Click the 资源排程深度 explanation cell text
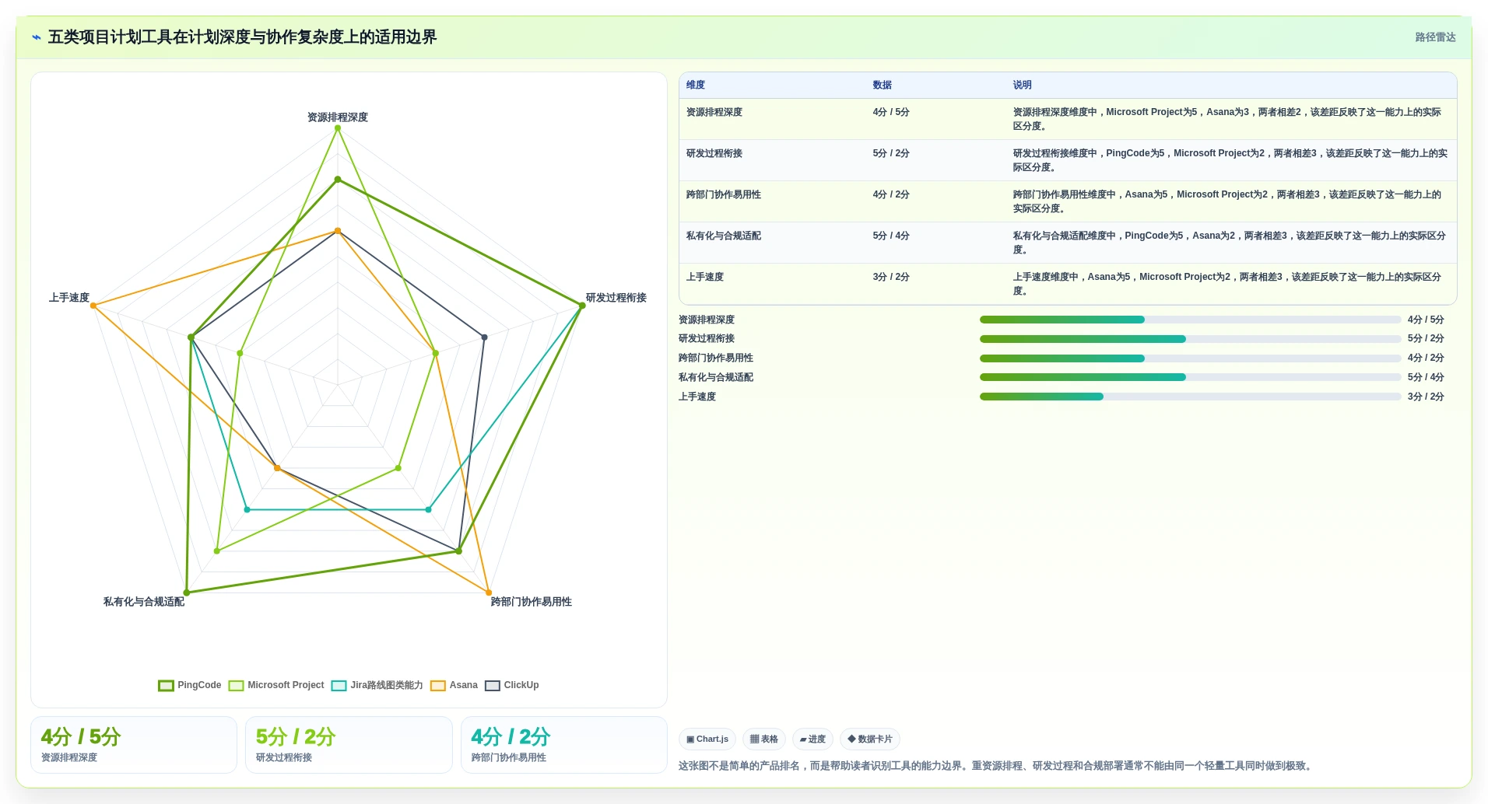The width and height of the screenshot is (1488, 804). (1227, 119)
